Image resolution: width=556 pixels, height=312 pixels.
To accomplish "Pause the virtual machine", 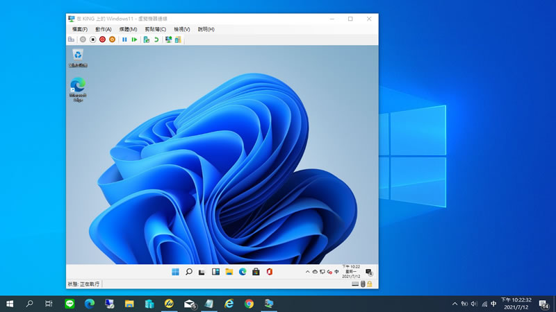I will coord(124,40).
